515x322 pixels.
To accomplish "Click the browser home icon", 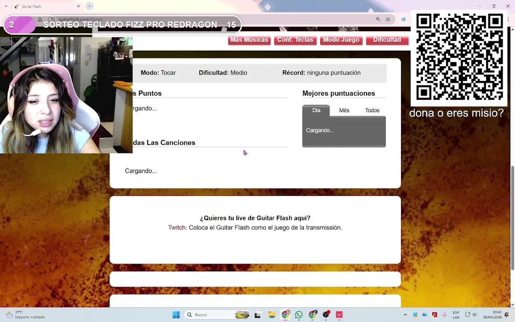I will coord(40,19).
